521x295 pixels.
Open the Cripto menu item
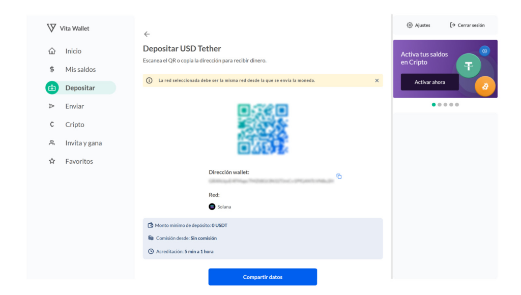[74, 125]
